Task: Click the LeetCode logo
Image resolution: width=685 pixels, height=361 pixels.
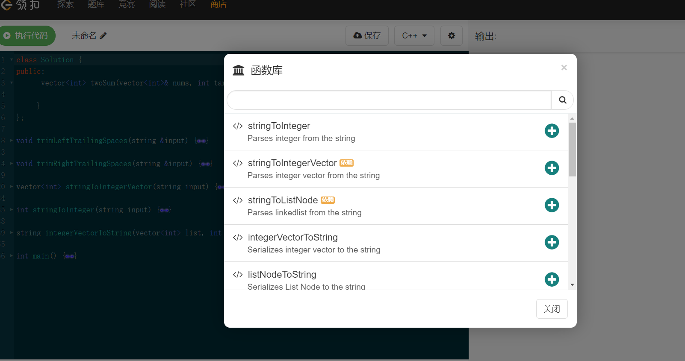Action: click(x=20, y=5)
